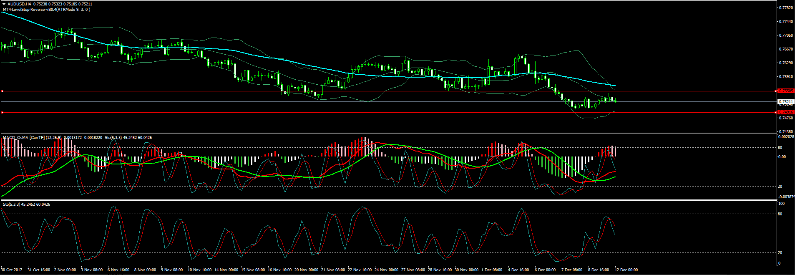Image resolution: width=795 pixels, height=275 pixels.
Task: Click the 8 Dec 16:00 time label
Action: [x=599, y=270]
